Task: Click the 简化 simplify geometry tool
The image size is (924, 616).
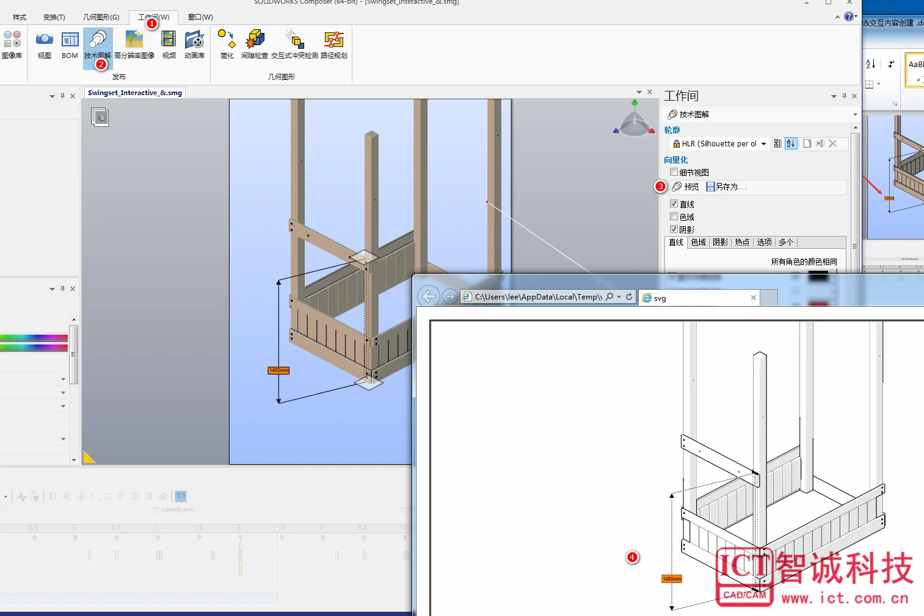Action: [227, 45]
